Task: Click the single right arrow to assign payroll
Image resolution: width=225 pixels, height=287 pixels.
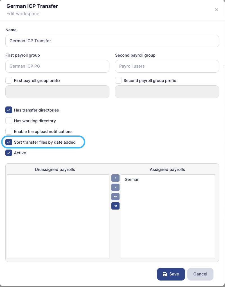Action: 115,178
